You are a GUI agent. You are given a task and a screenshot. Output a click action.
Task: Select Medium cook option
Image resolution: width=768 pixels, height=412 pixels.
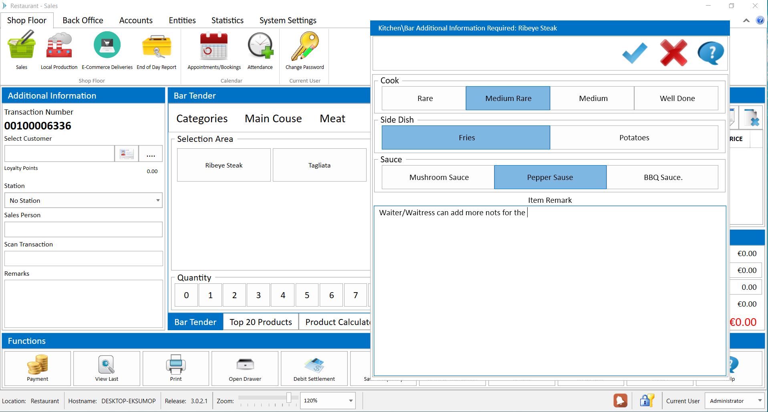592,98
